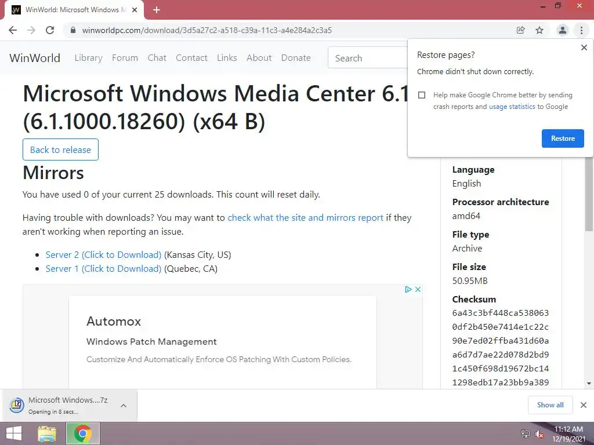Click the muted volume tray icon
594x445 pixels.
[x=539, y=434]
